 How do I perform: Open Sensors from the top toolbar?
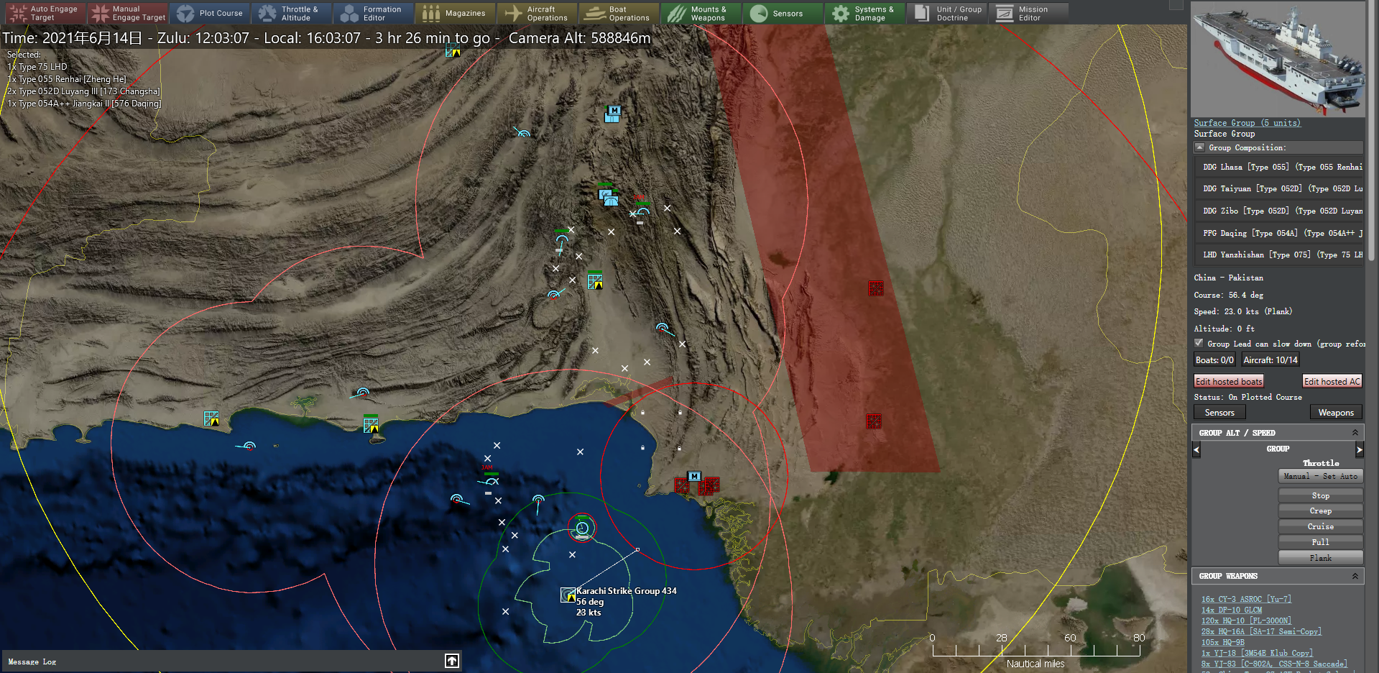(783, 13)
